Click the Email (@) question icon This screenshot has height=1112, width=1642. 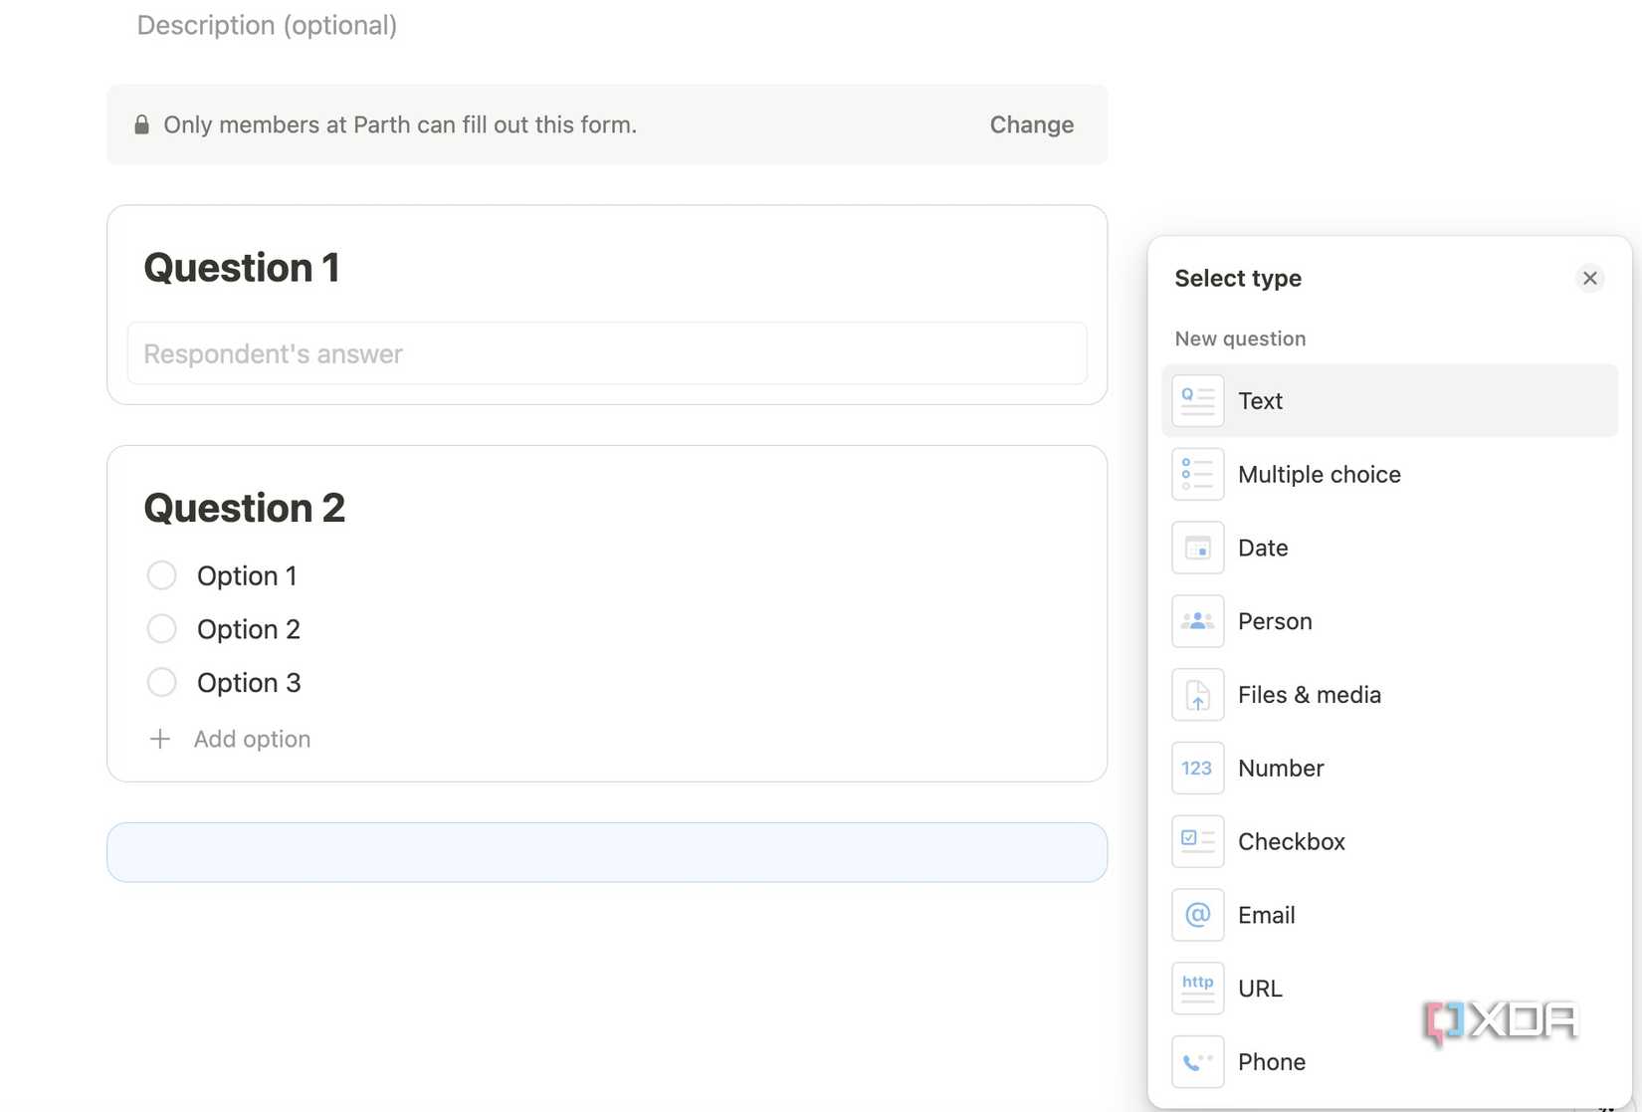click(1197, 915)
